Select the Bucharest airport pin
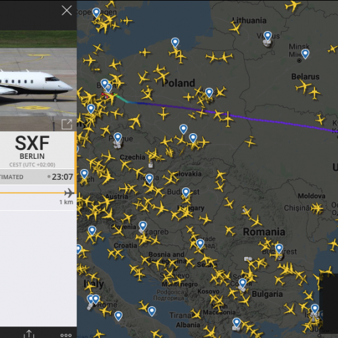 [279, 249]
